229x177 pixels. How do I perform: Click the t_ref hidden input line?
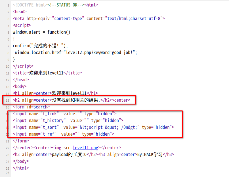tap(64, 134)
